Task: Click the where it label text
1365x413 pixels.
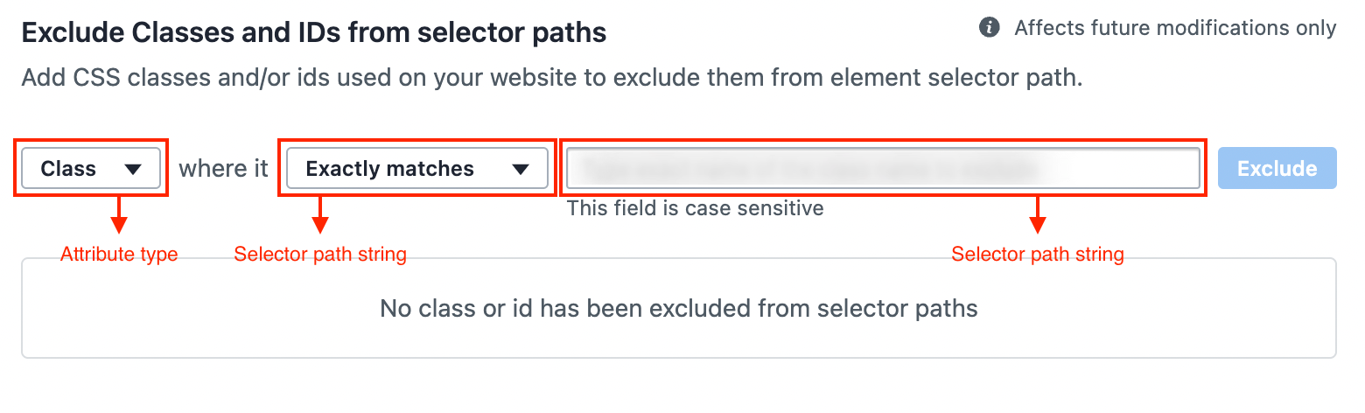Action: [x=224, y=169]
